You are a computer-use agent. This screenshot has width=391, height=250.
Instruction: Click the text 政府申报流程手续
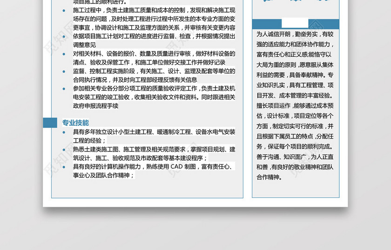pos(95,106)
